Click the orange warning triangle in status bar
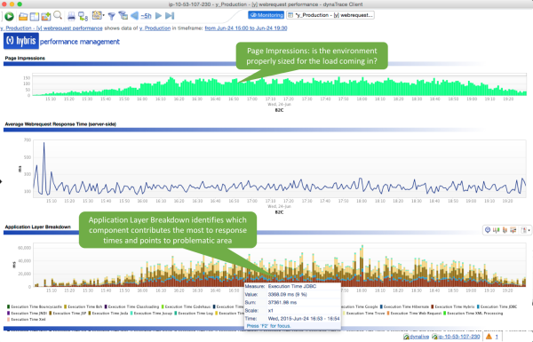 pos(489,337)
